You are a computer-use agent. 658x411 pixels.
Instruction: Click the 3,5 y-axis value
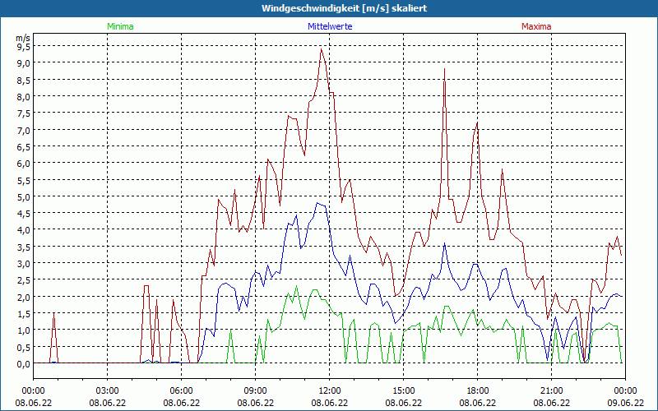[24, 247]
